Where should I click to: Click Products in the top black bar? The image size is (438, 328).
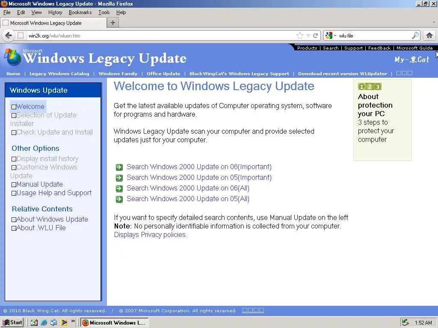pos(307,48)
